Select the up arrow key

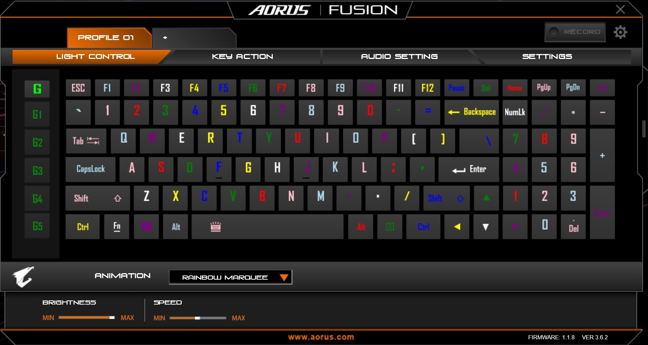coord(486,198)
